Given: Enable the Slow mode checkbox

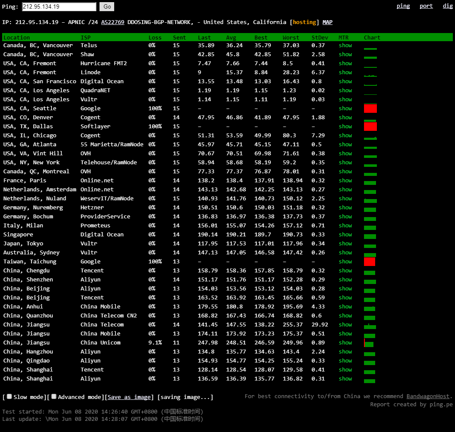Looking at the screenshot, I should (x=9, y=396).
